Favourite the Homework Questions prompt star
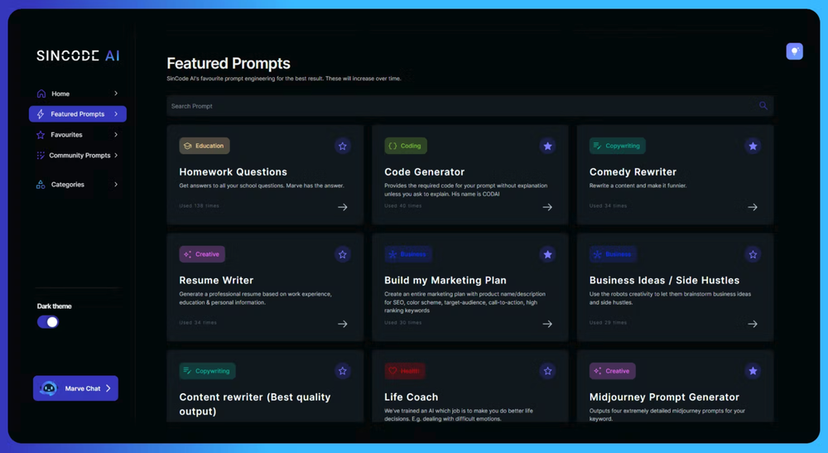The width and height of the screenshot is (828, 453). (343, 147)
